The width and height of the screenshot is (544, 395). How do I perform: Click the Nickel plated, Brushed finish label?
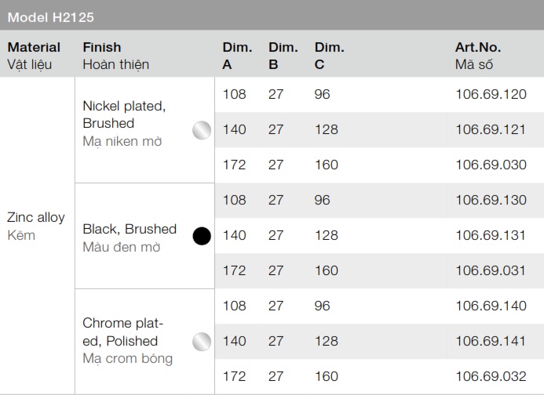pos(124,114)
